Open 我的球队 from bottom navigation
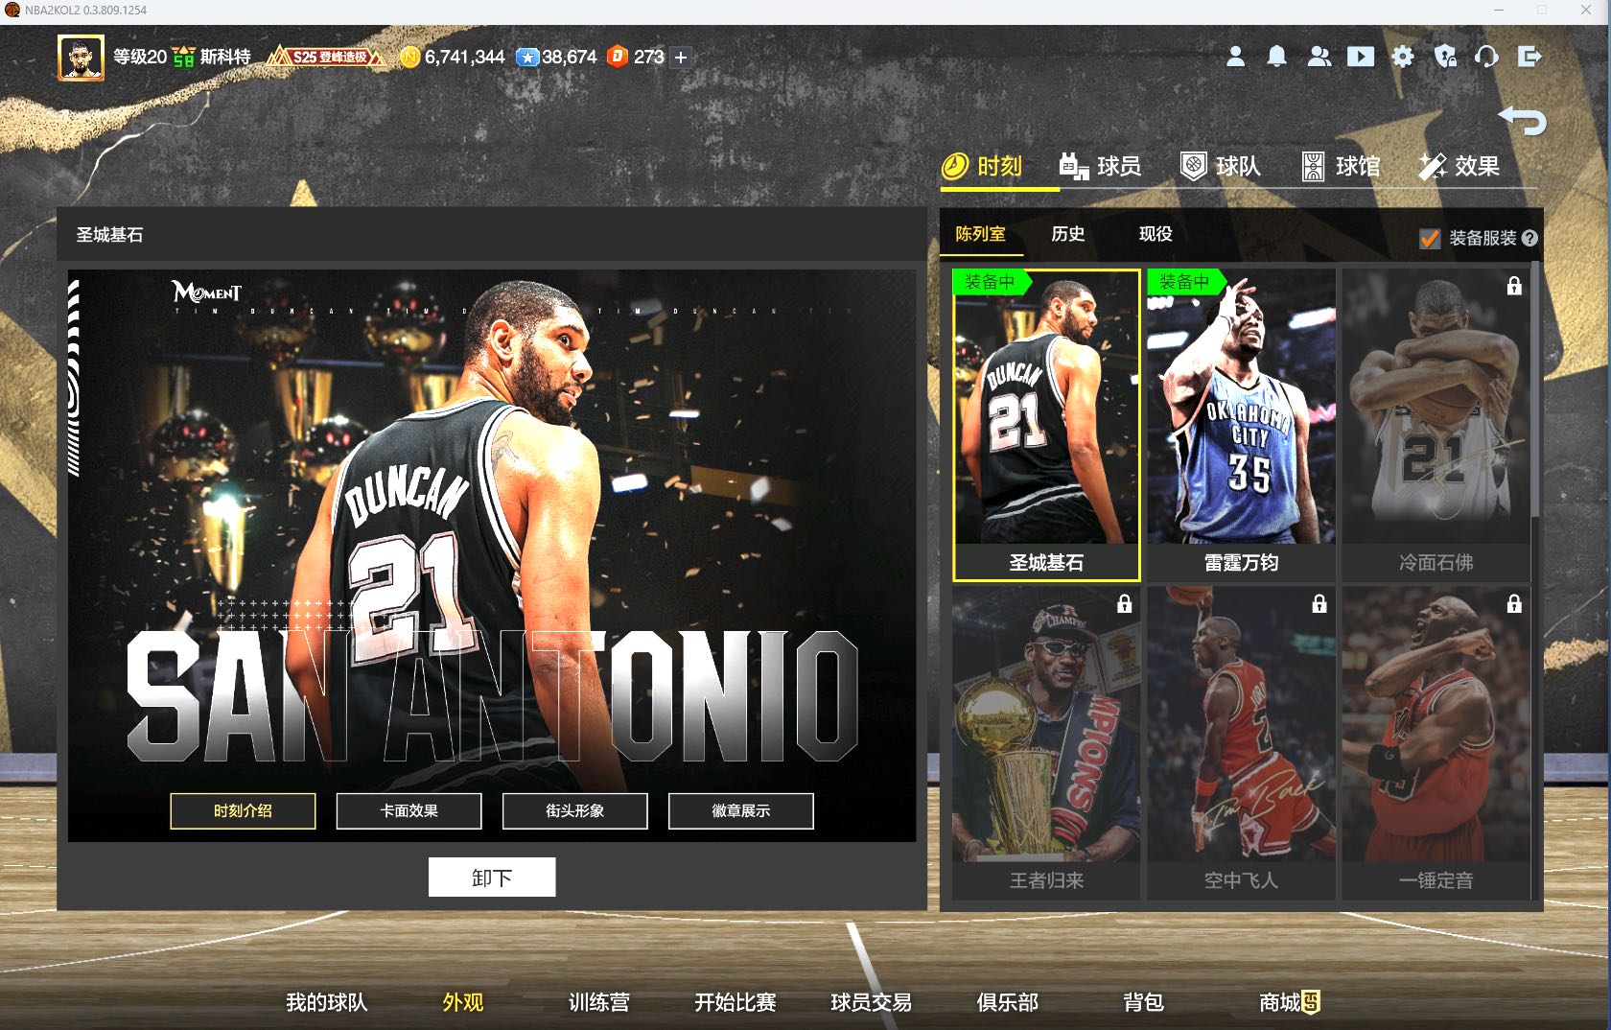 point(326,1003)
